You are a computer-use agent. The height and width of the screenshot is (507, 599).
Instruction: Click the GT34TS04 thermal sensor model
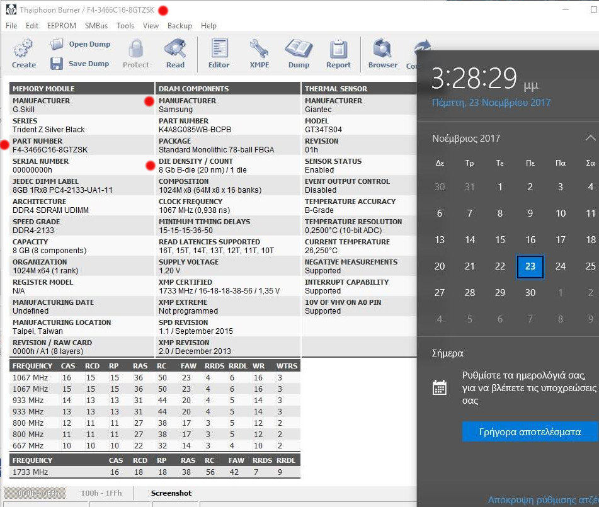click(x=323, y=130)
